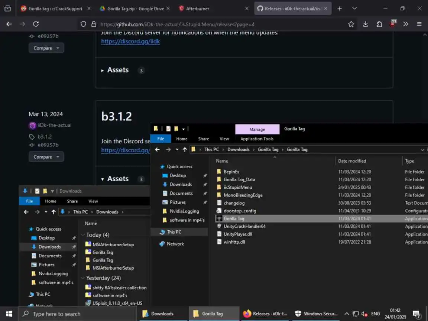Open the b3.1.2 release title
This screenshot has width=428, height=321.
[117, 116]
